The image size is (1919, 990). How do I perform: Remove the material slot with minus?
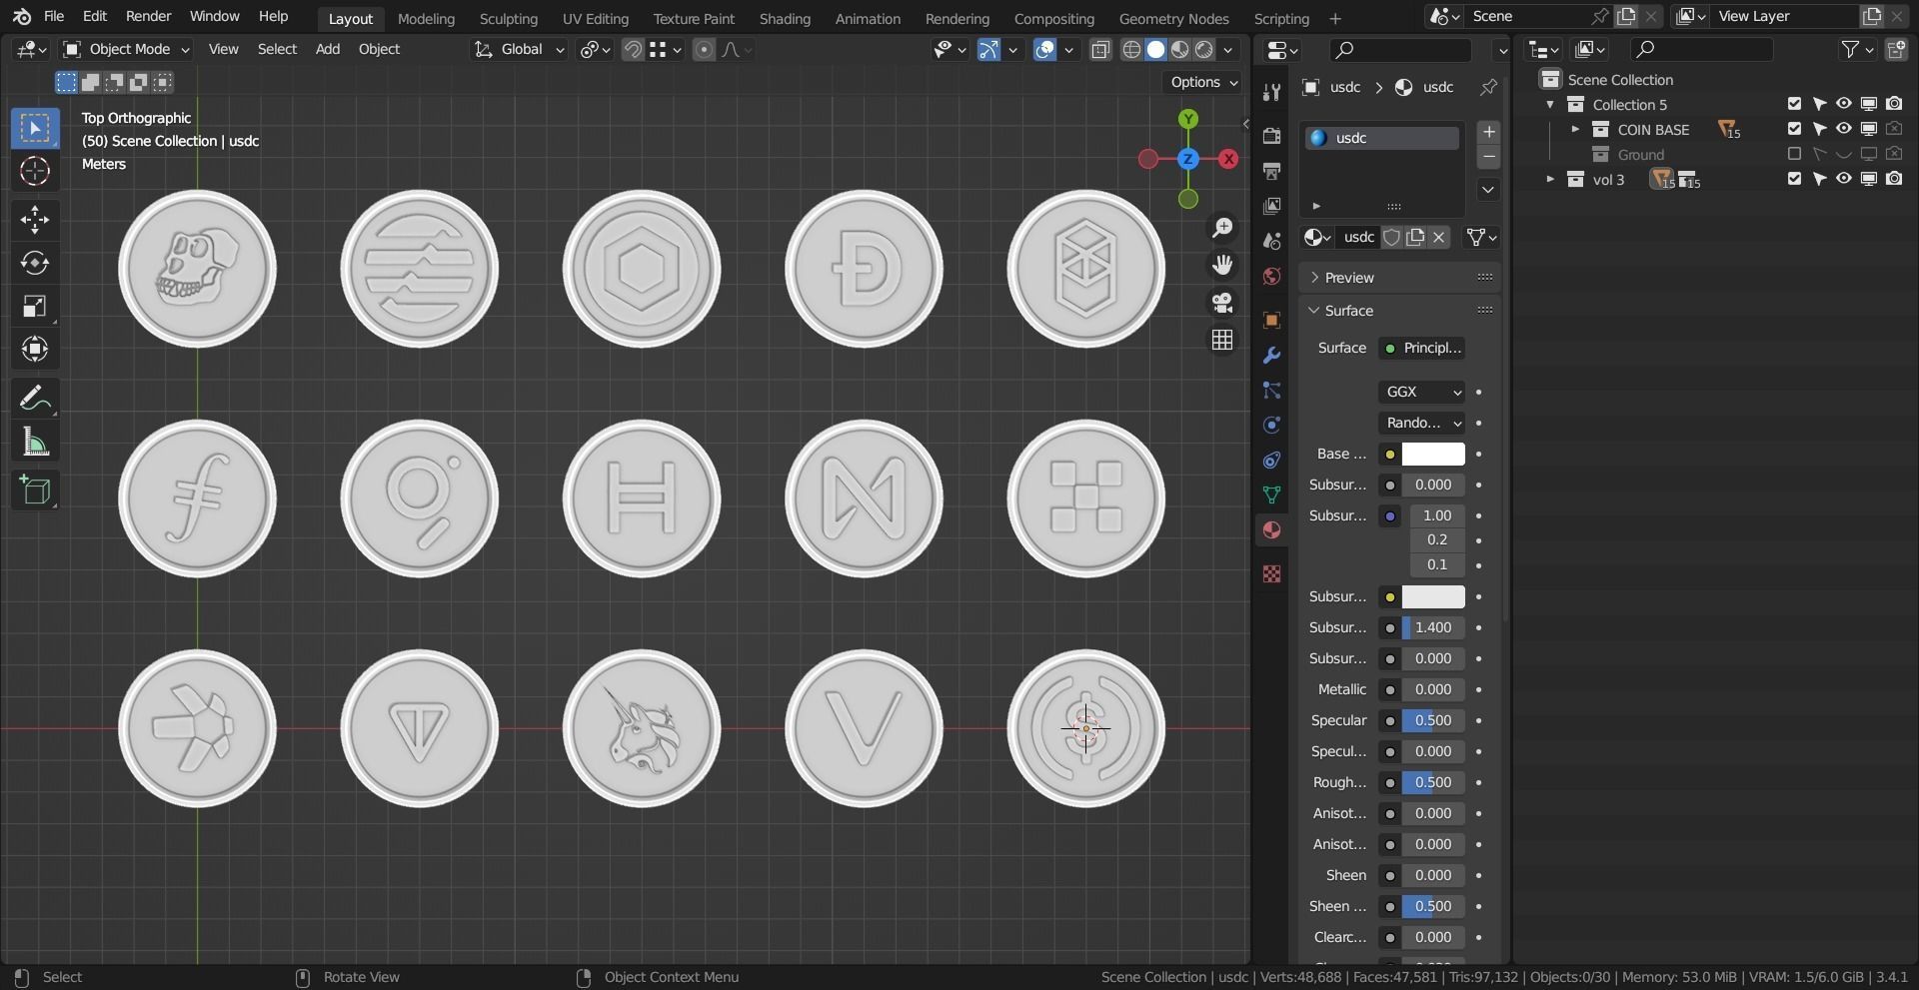point(1488,157)
